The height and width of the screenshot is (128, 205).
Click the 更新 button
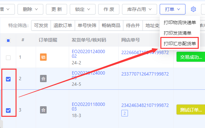[x=57, y=9]
